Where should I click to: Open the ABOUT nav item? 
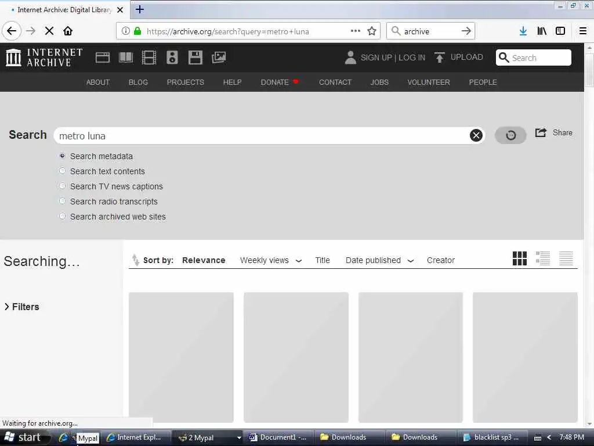97,82
